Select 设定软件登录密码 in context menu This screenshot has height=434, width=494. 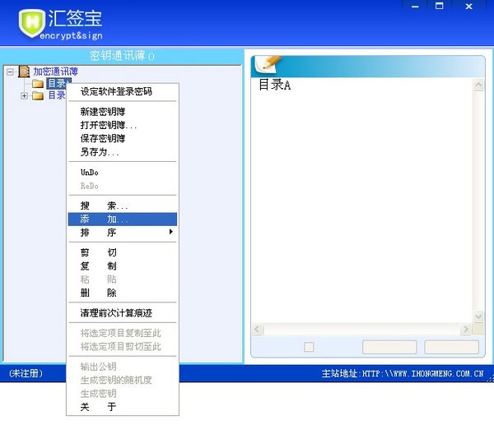tap(123, 91)
